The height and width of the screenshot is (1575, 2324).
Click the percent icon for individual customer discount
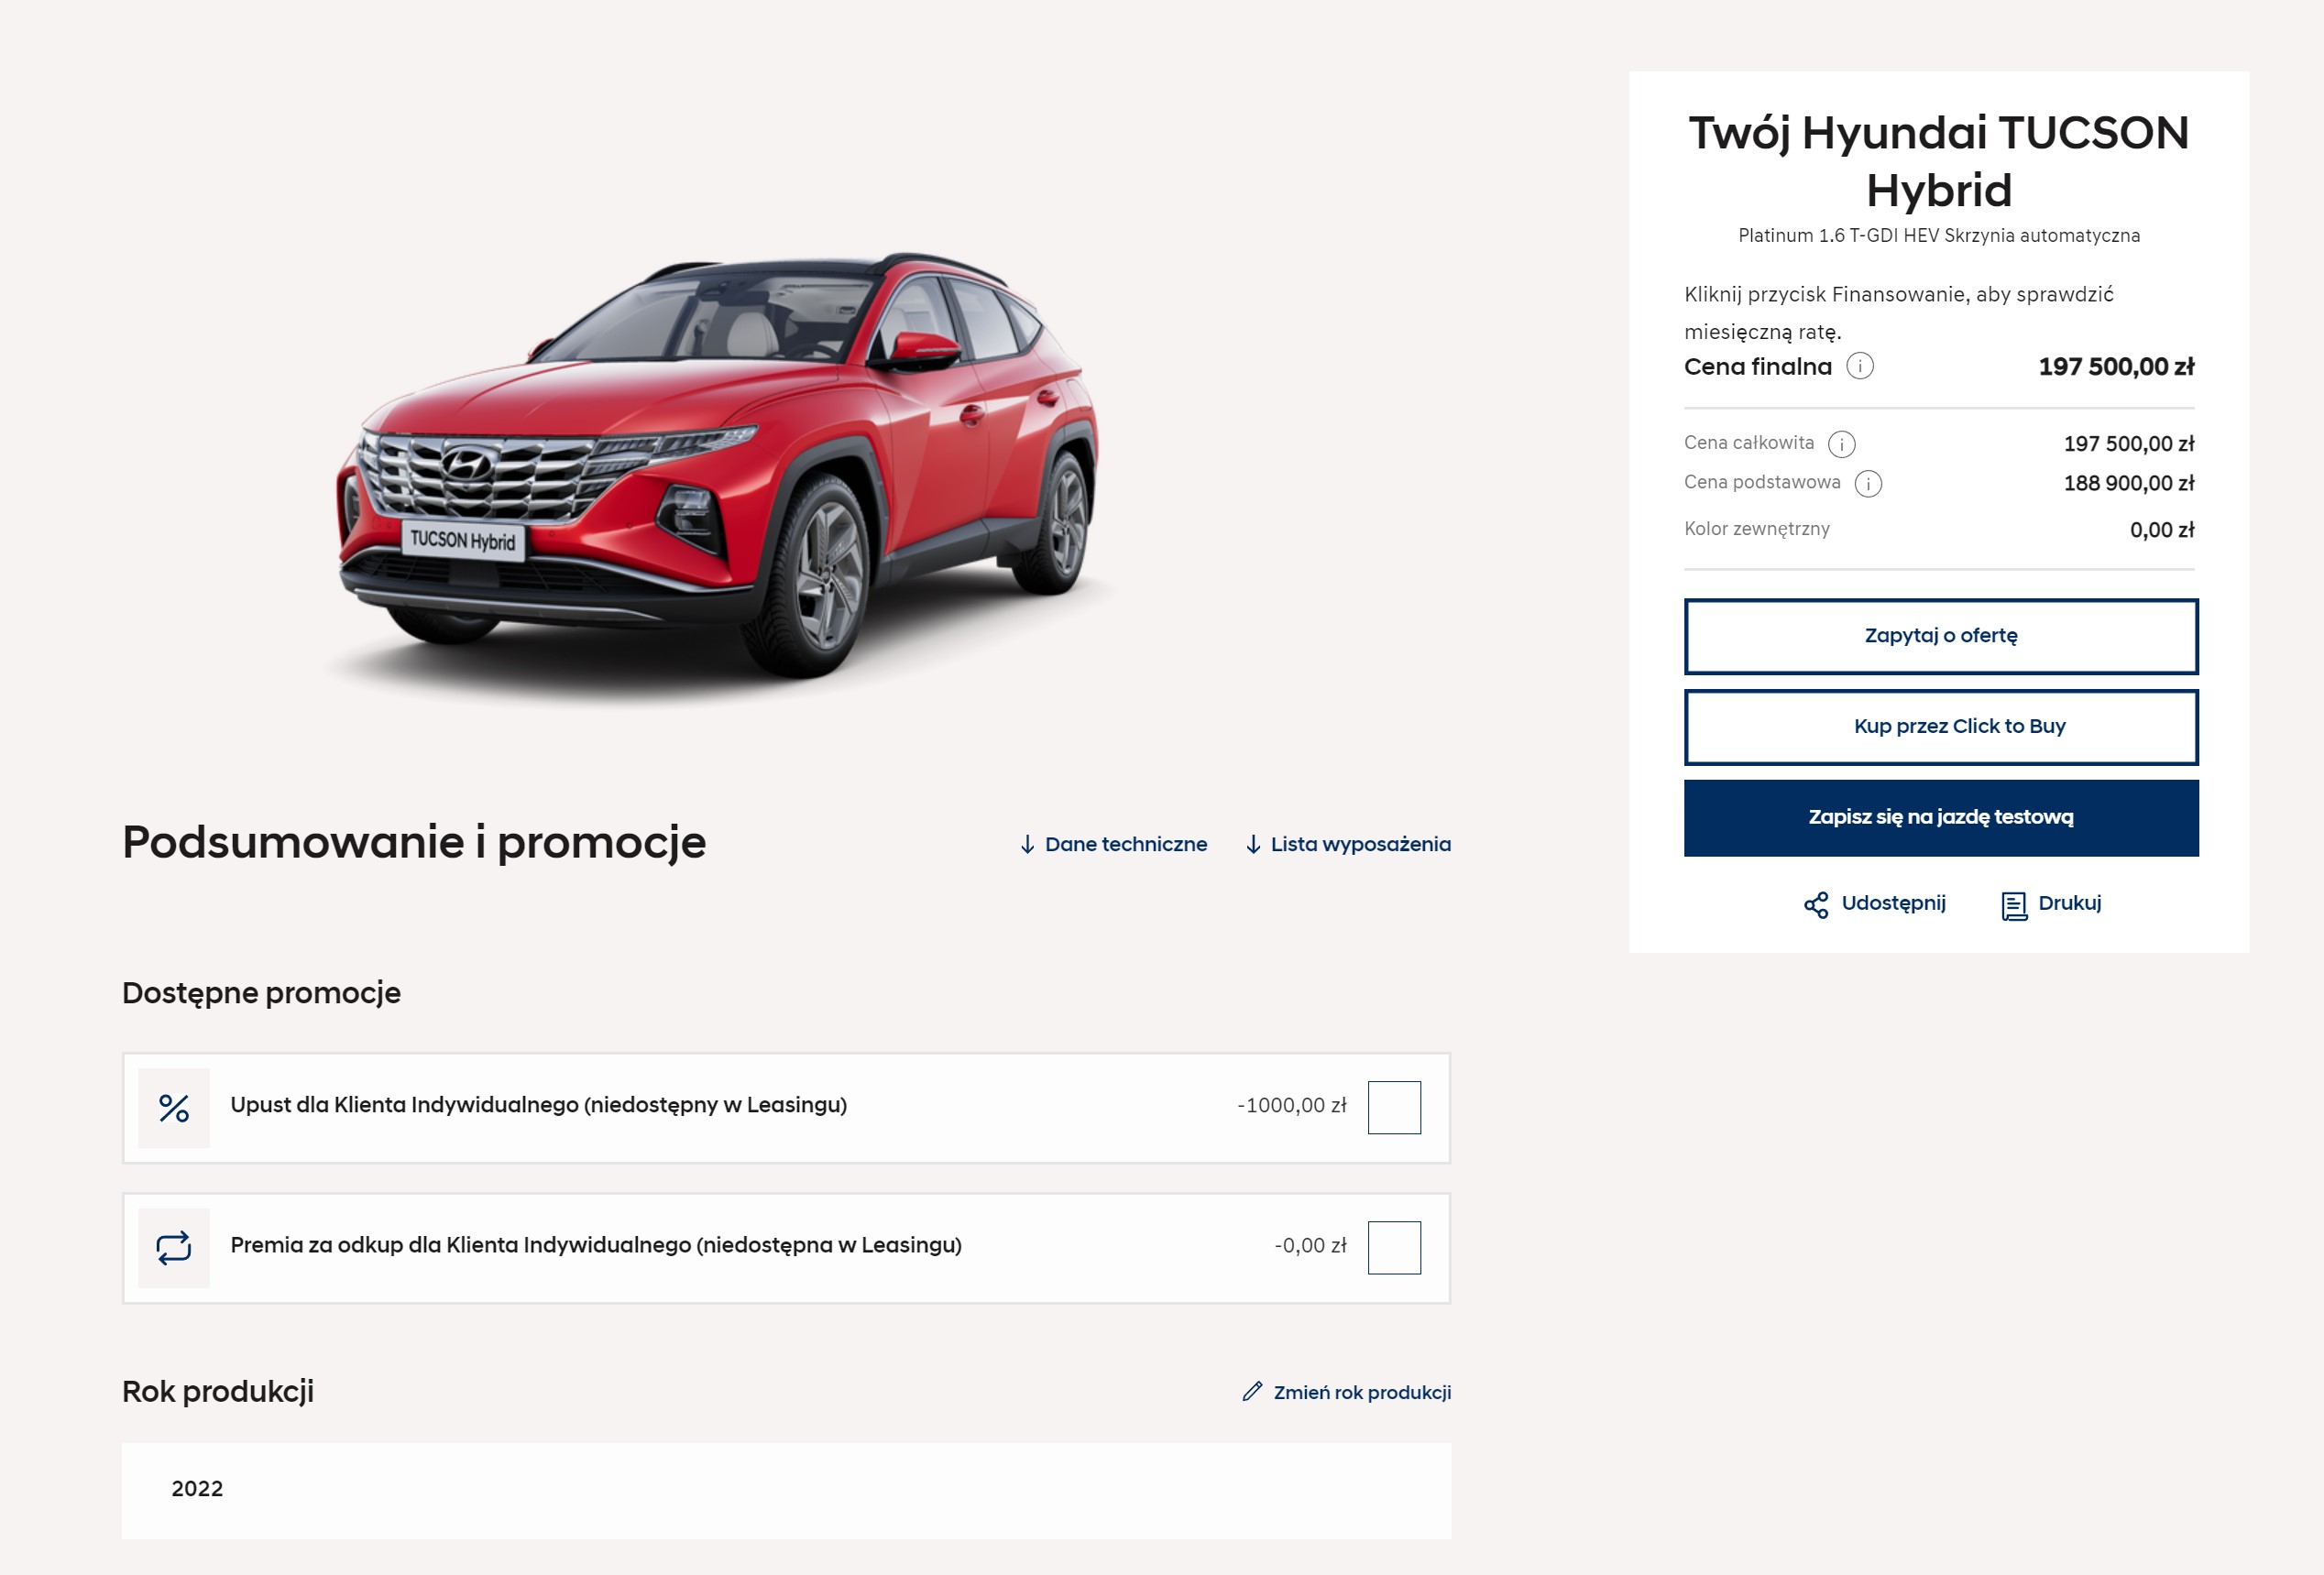pos(174,1108)
